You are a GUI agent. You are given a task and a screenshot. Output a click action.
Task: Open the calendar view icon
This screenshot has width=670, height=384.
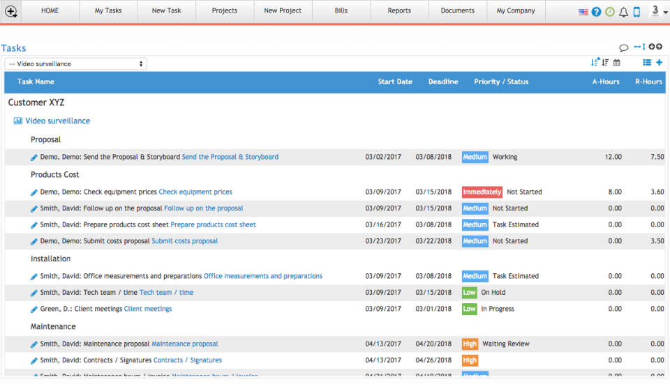(616, 63)
